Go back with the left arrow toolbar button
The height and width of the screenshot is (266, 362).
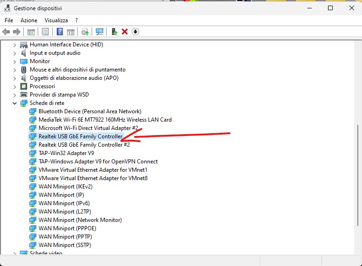pos(6,32)
